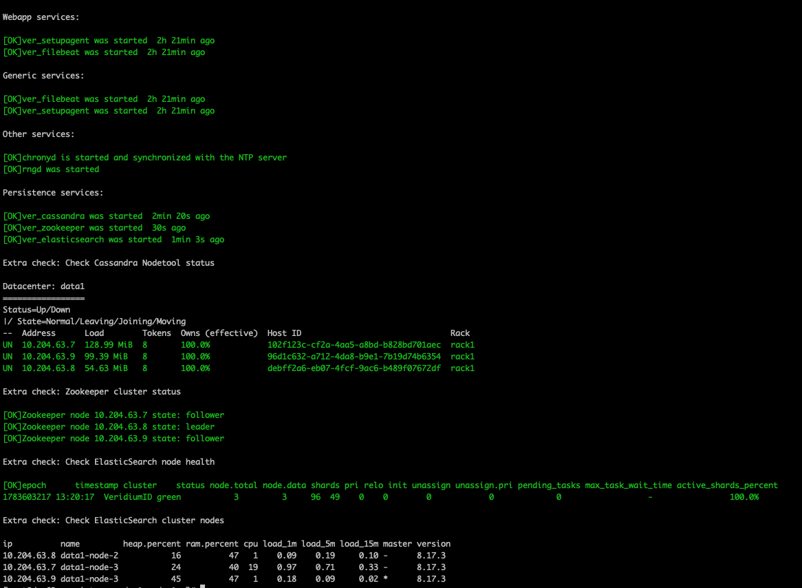Click the shards count 96

316,497
